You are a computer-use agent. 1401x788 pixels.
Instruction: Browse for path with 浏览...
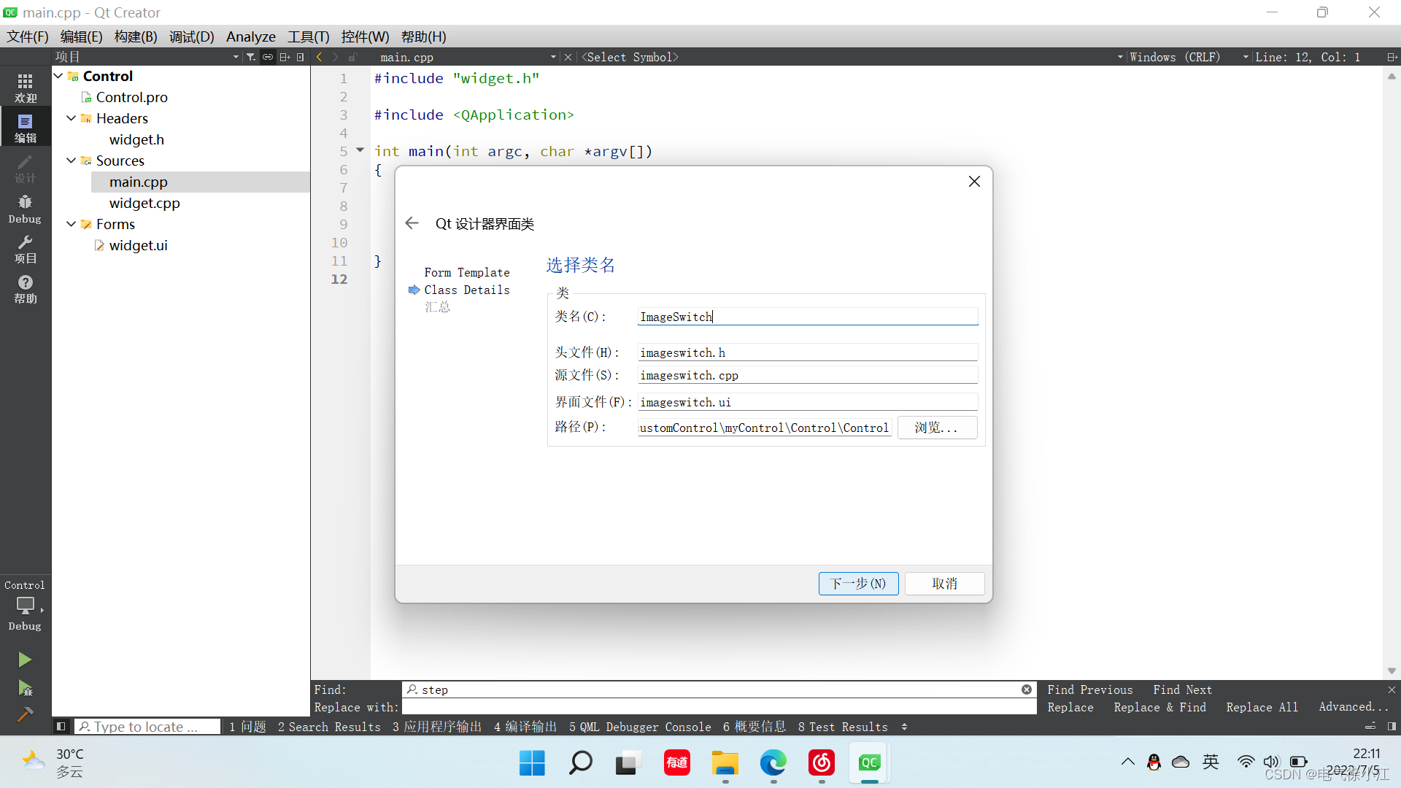coord(937,428)
